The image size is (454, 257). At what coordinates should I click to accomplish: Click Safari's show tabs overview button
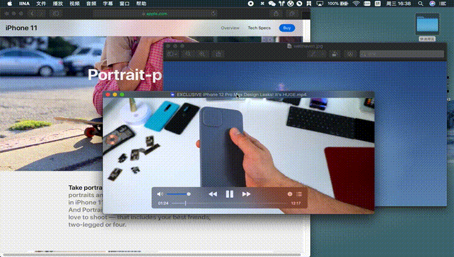[x=292, y=14]
